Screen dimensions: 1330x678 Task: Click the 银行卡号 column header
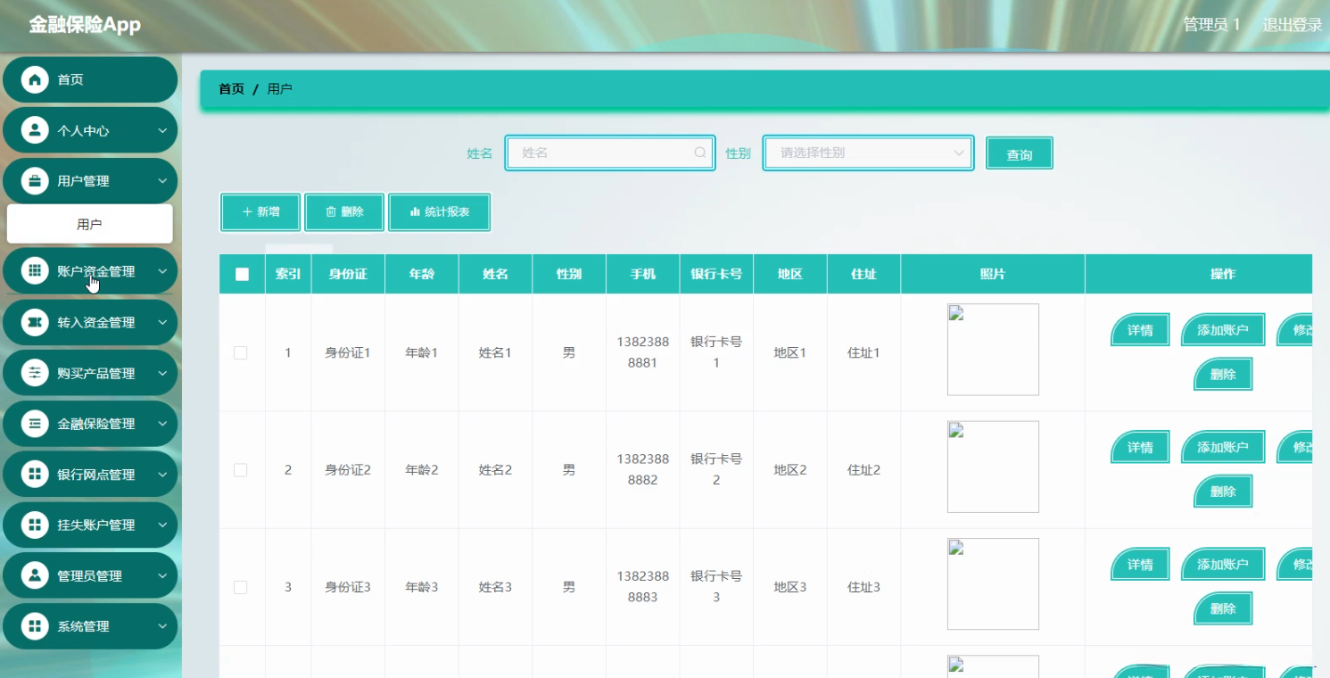point(716,274)
